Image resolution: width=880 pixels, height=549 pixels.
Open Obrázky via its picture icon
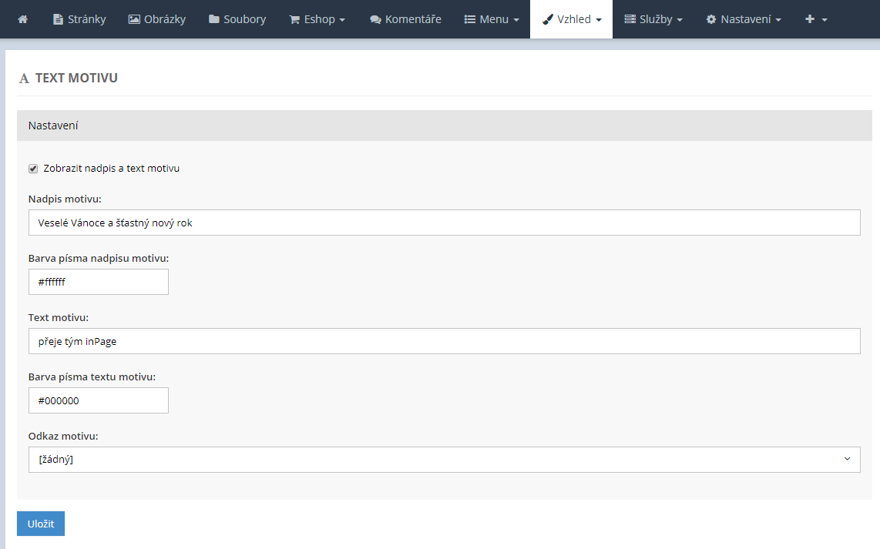pos(134,19)
